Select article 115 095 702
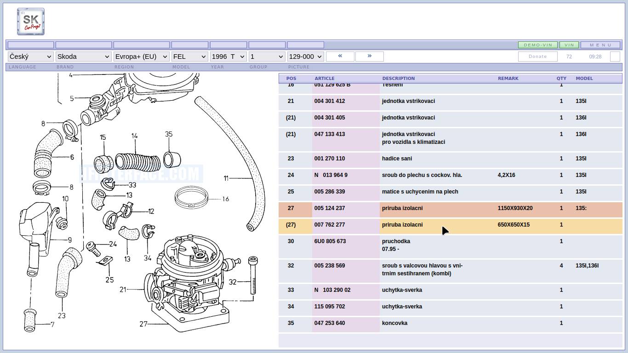This screenshot has width=628, height=353. click(330, 307)
